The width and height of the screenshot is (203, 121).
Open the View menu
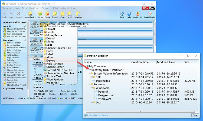point(17,8)
